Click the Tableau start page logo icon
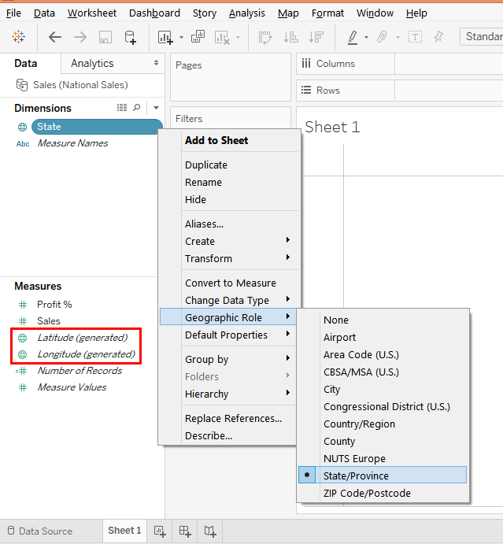Screen dimensions: 503x544 (x=18, y=37)
